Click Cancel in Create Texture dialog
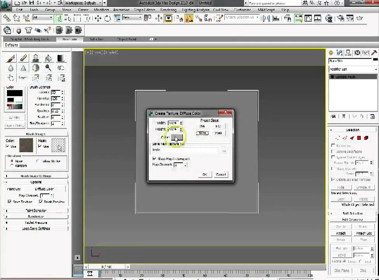The image size is (379, 280). click(x=221, y=175)
